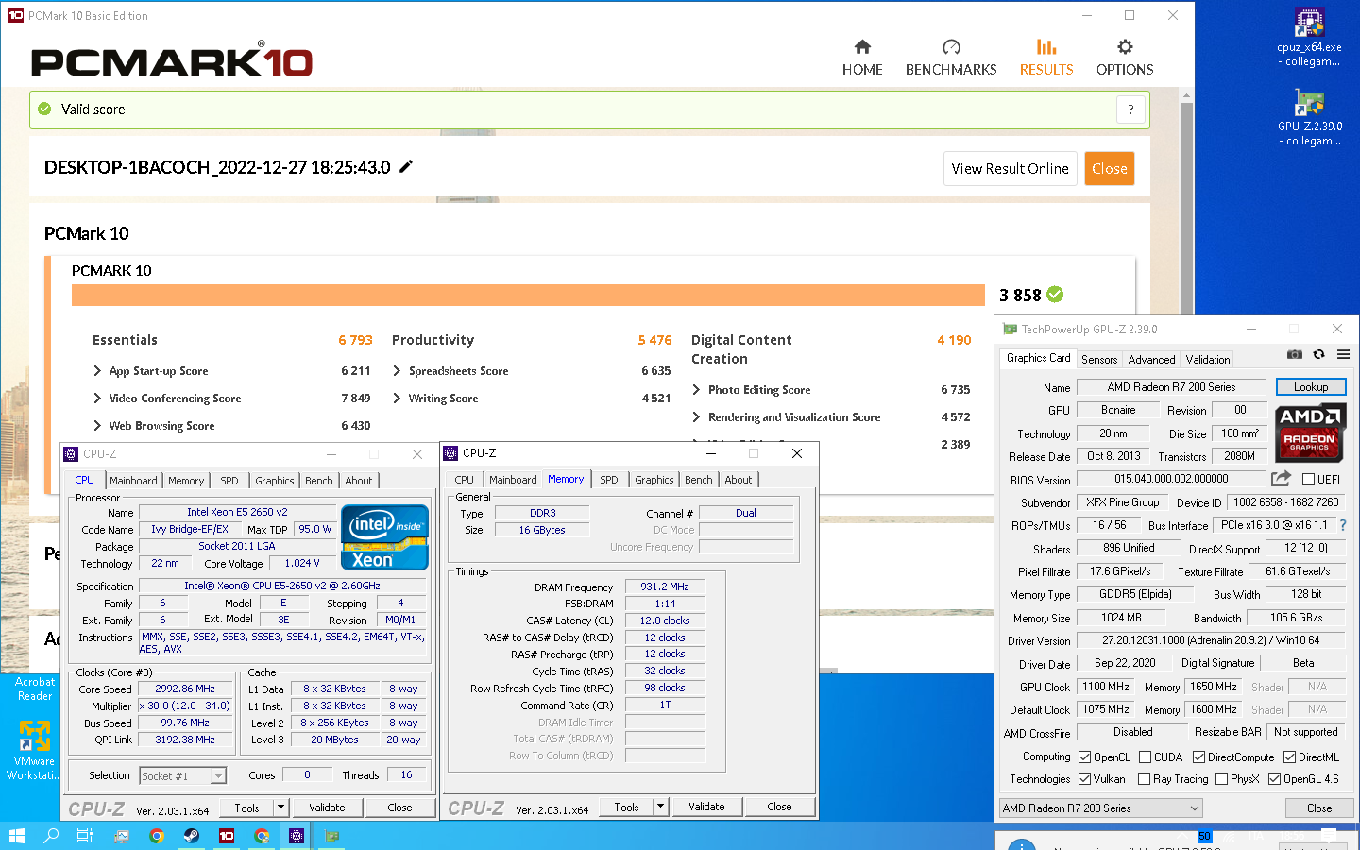1360x850 pixels.
Task: Toggle the OpenCL checkbox
Action: tap(1084, 756)
